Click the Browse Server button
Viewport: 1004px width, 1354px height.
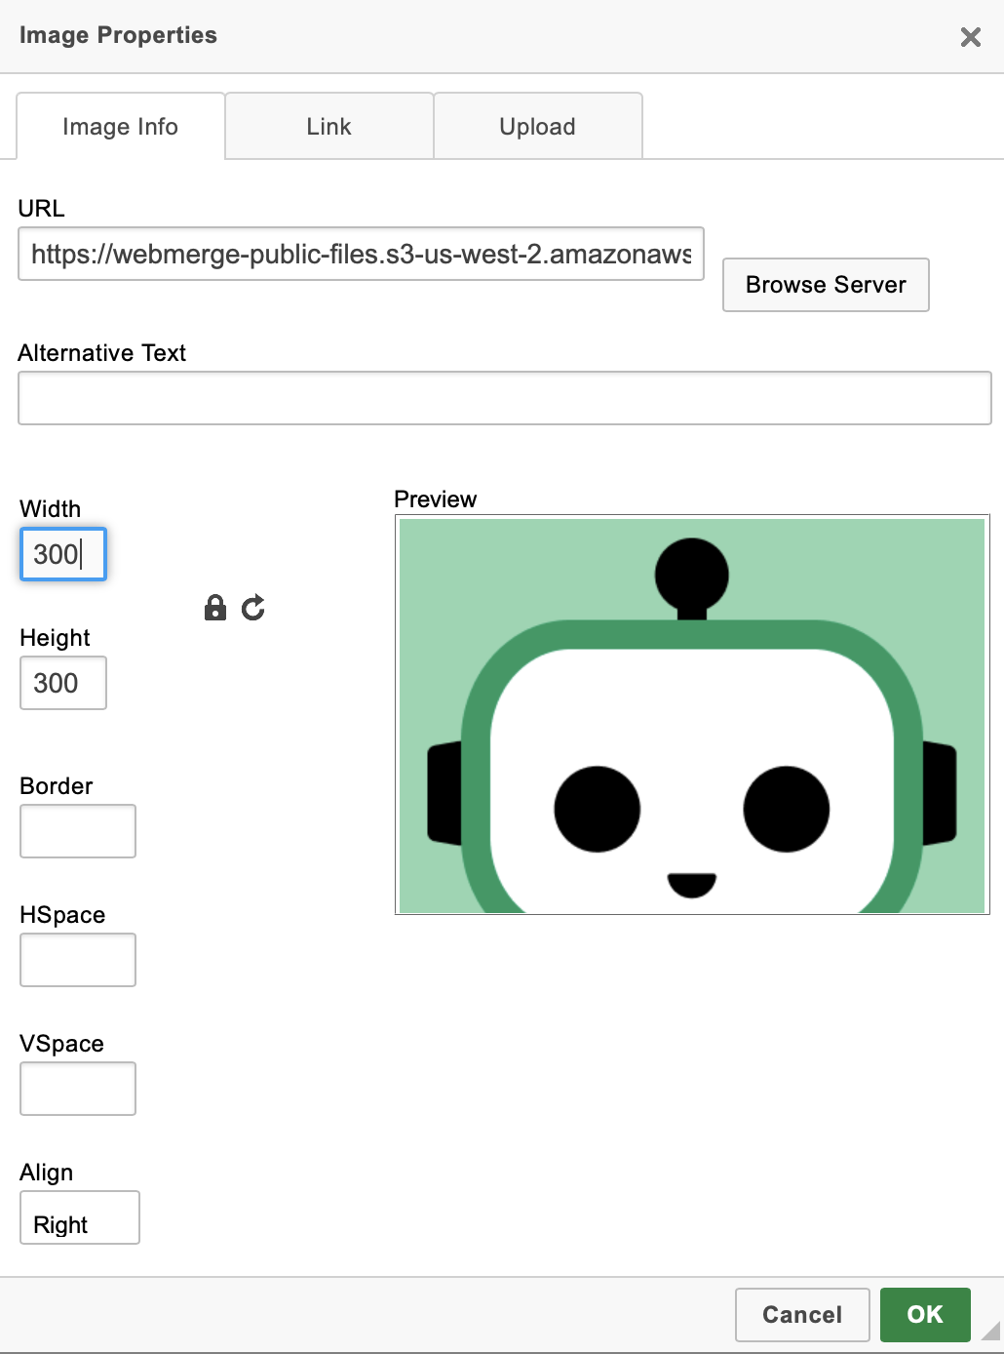[x=825, y=285]
